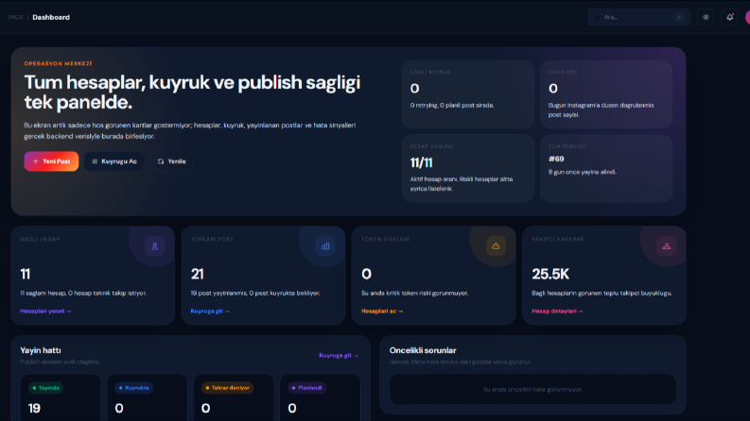Click the 25.5K follower count value
Viewport: 750px width, 421px height.
coord(550,274)
